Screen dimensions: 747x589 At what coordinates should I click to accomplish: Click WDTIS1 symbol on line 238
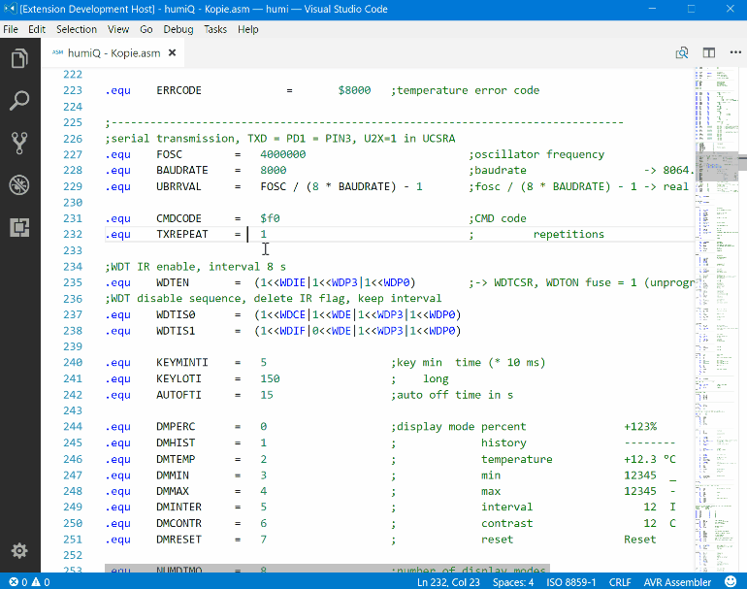[x=176, y=331]
